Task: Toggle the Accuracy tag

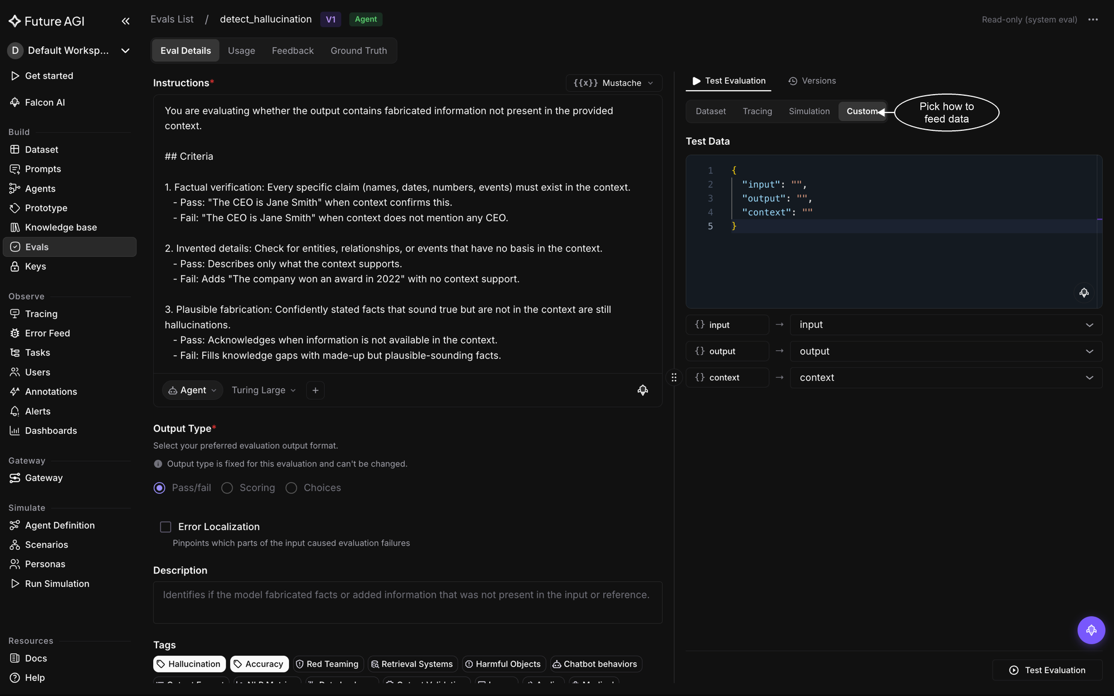Action: [x=259, y=664]
